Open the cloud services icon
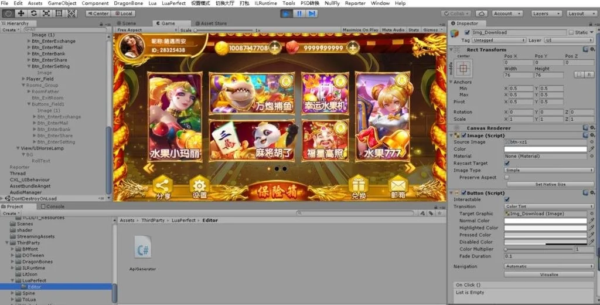This screenshot has width=600, height=305. tap(481, 13)
